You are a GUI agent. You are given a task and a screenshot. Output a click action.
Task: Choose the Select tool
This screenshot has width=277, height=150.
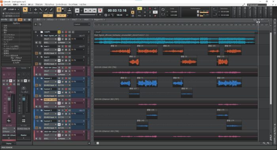coord(30,10)
